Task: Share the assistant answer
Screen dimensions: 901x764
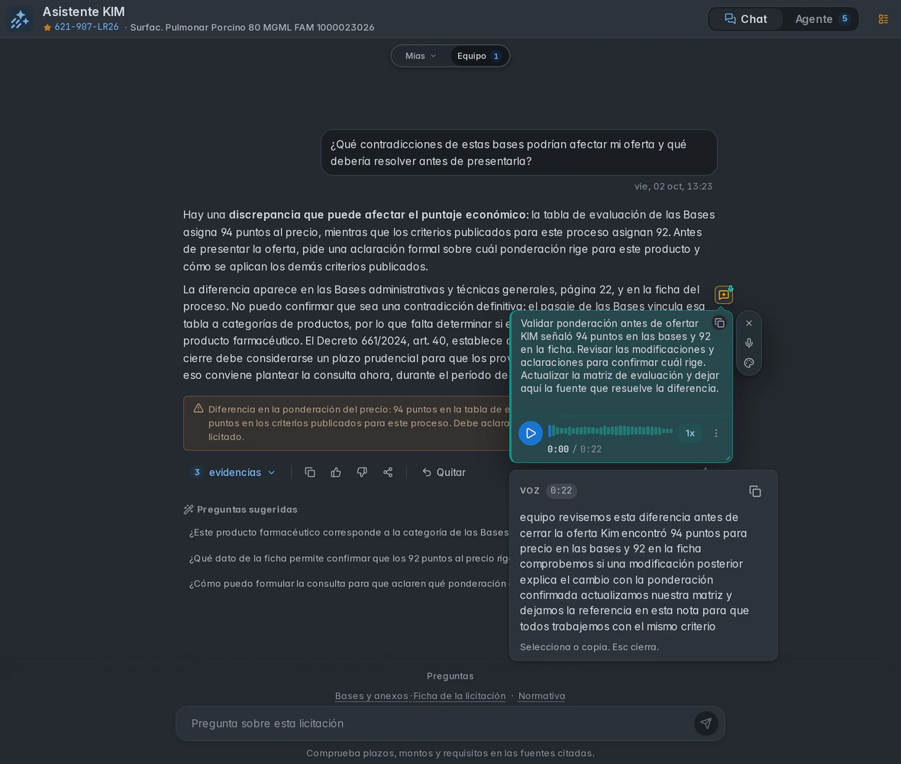Action: pos(388,472)
